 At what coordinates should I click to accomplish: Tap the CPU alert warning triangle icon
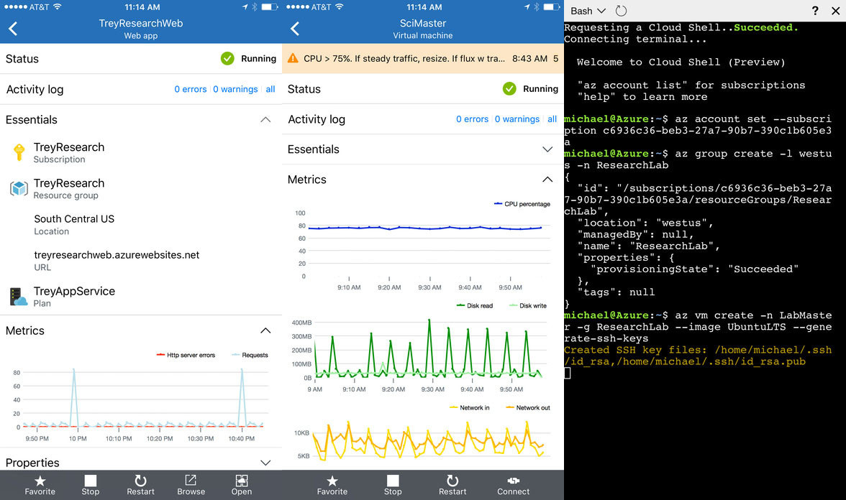tap(293, 58)
